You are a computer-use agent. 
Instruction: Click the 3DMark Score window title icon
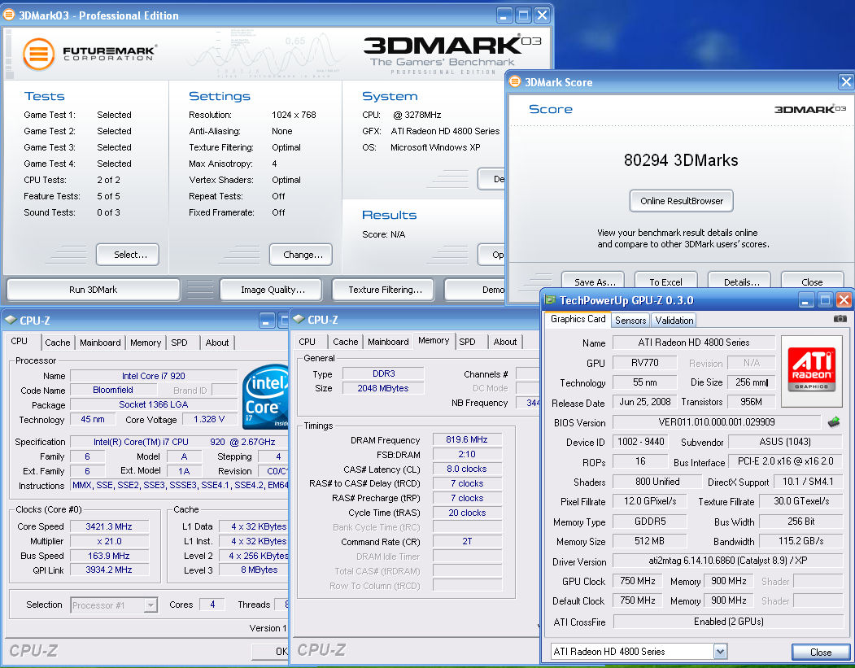tap(515, 82)
